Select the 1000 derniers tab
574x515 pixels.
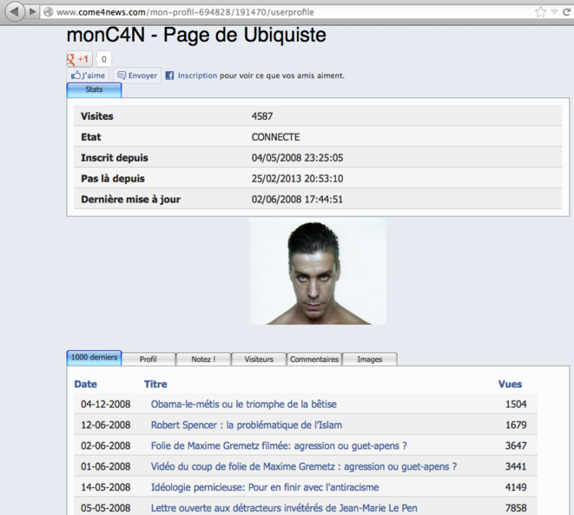click(94, 358)
